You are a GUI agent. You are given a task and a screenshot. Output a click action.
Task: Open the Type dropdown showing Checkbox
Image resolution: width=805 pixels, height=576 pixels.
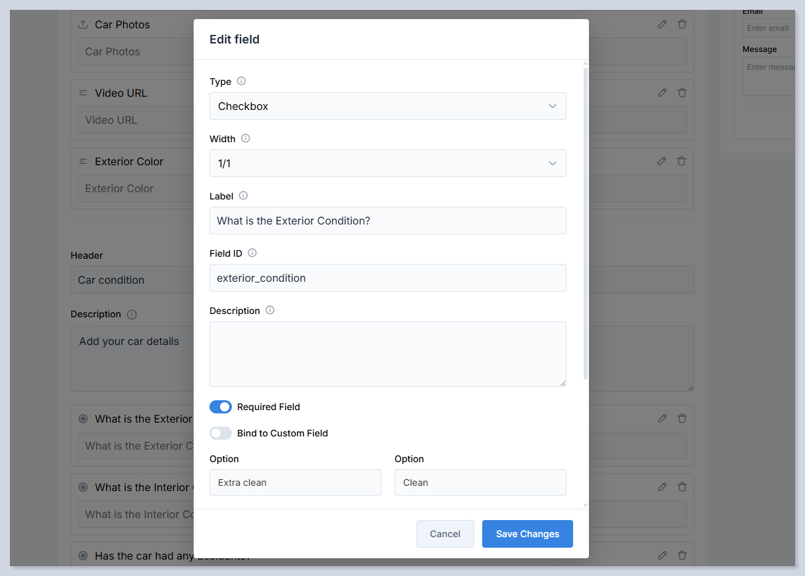pos(387,106)
